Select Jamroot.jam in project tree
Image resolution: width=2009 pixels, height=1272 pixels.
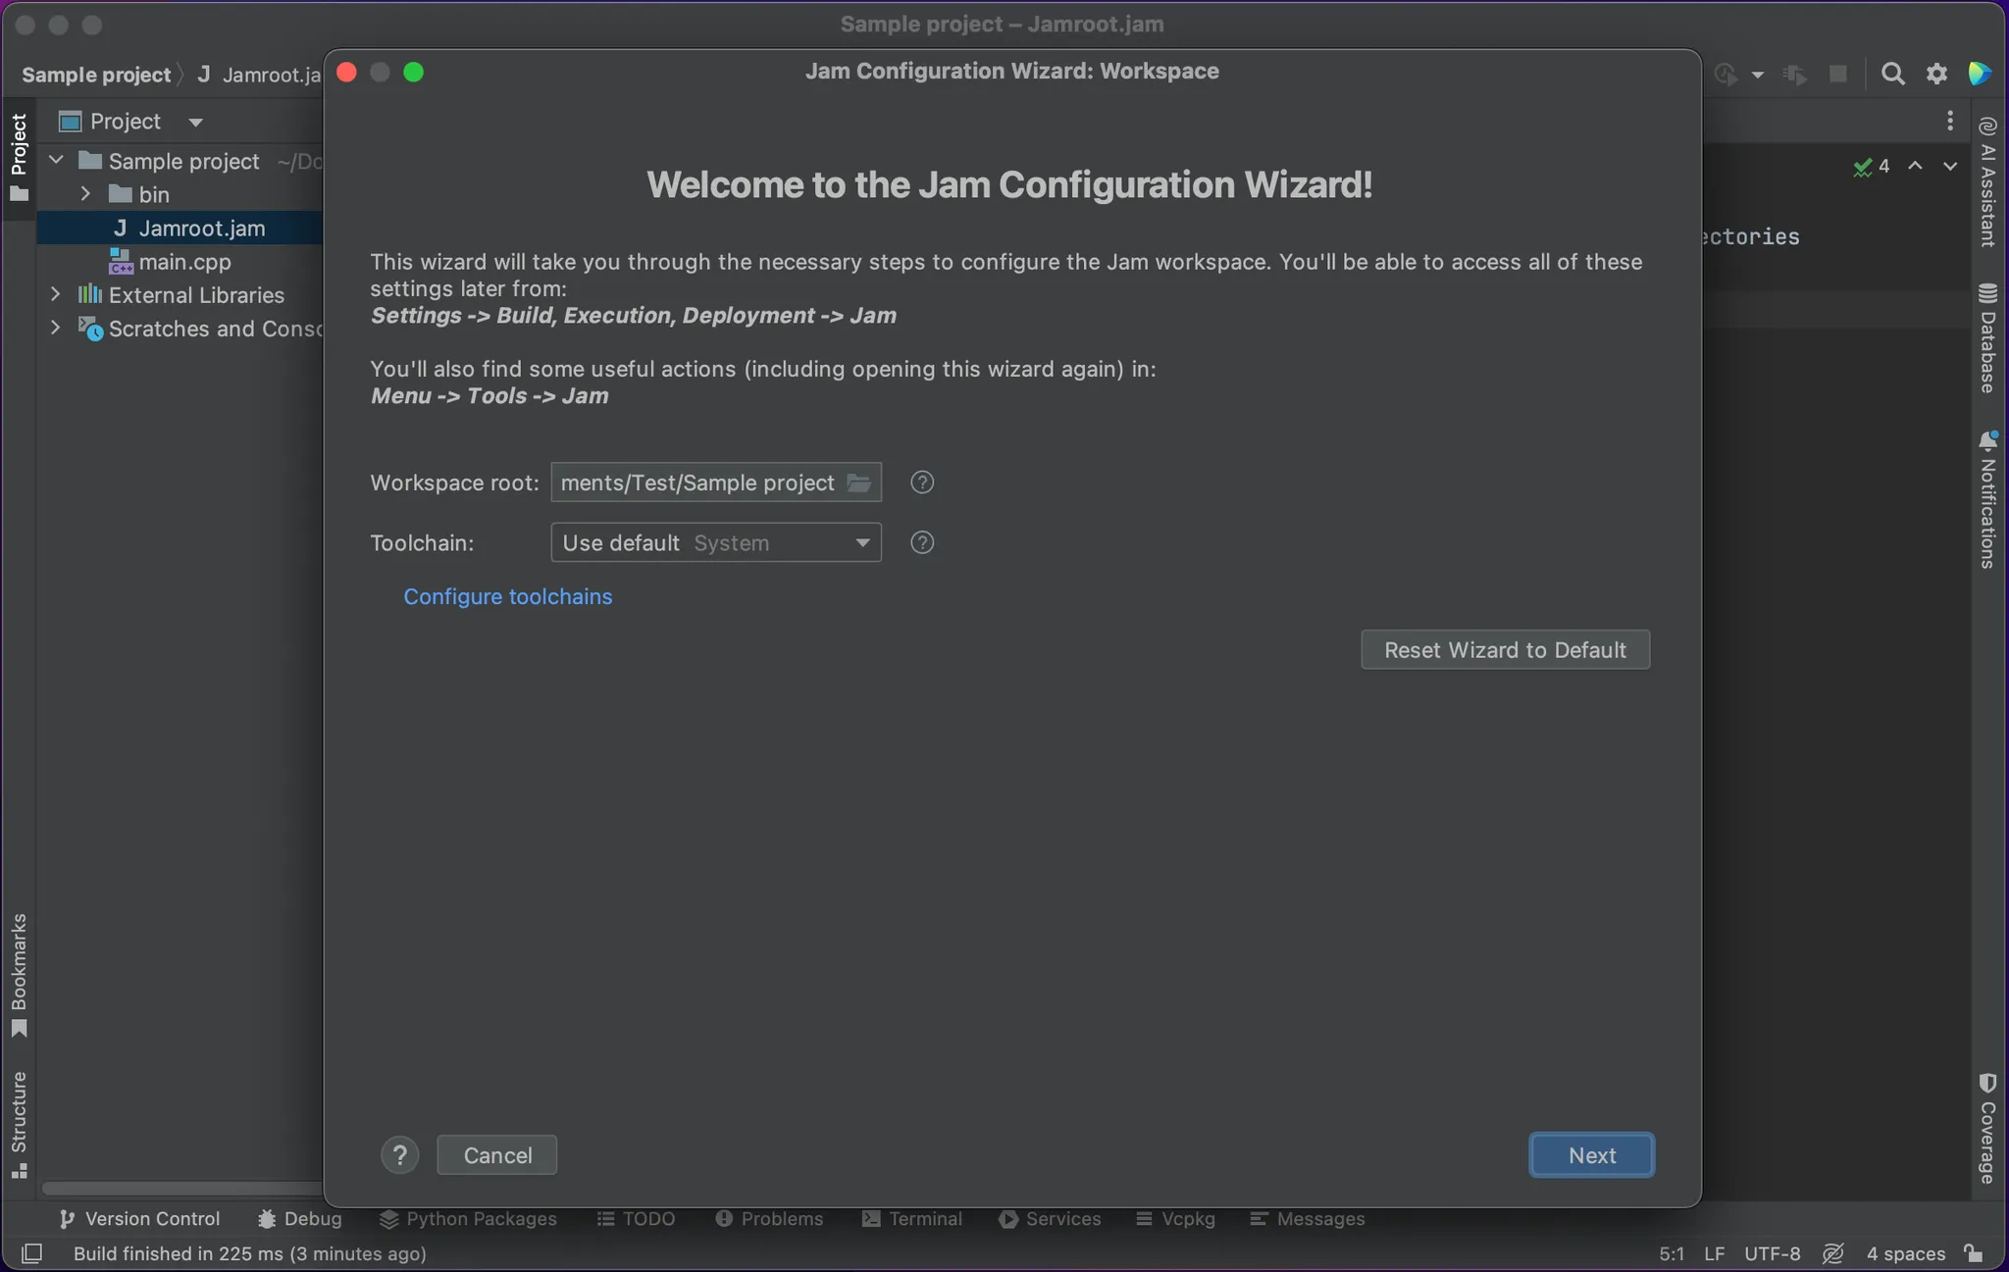point(180,228)
